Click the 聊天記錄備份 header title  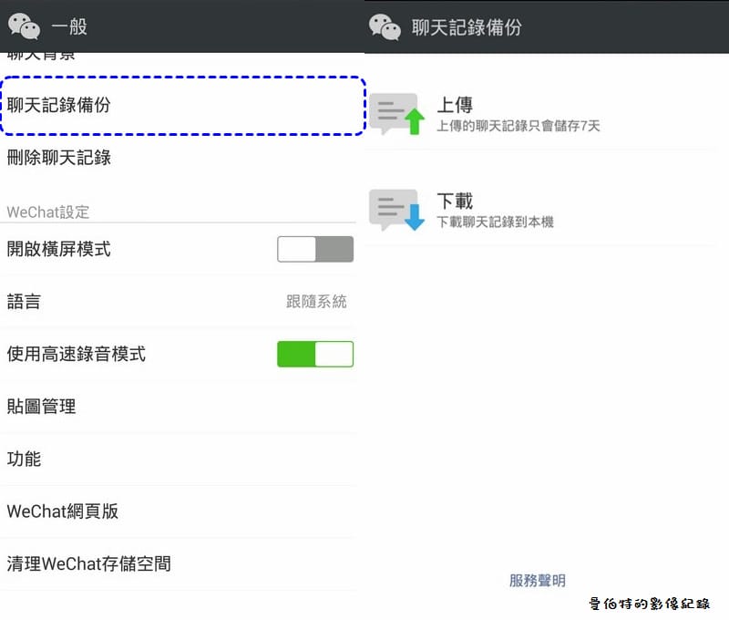point(467,27)
